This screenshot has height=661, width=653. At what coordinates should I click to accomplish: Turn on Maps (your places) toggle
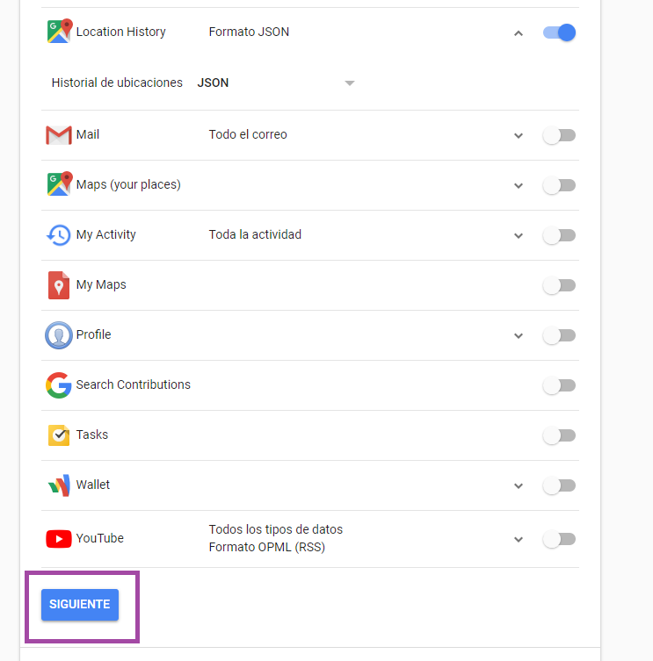point(559,185)
